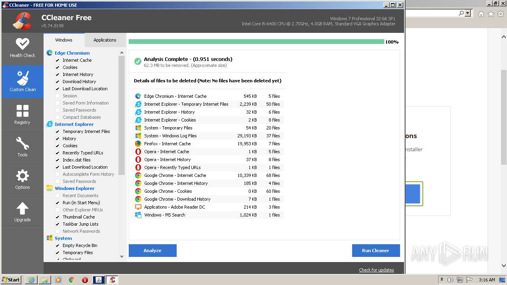The width and height of the screenshot is (507, 285).
Task: Enable Saved Form Information checkbox
Action: tap(57, 103)
